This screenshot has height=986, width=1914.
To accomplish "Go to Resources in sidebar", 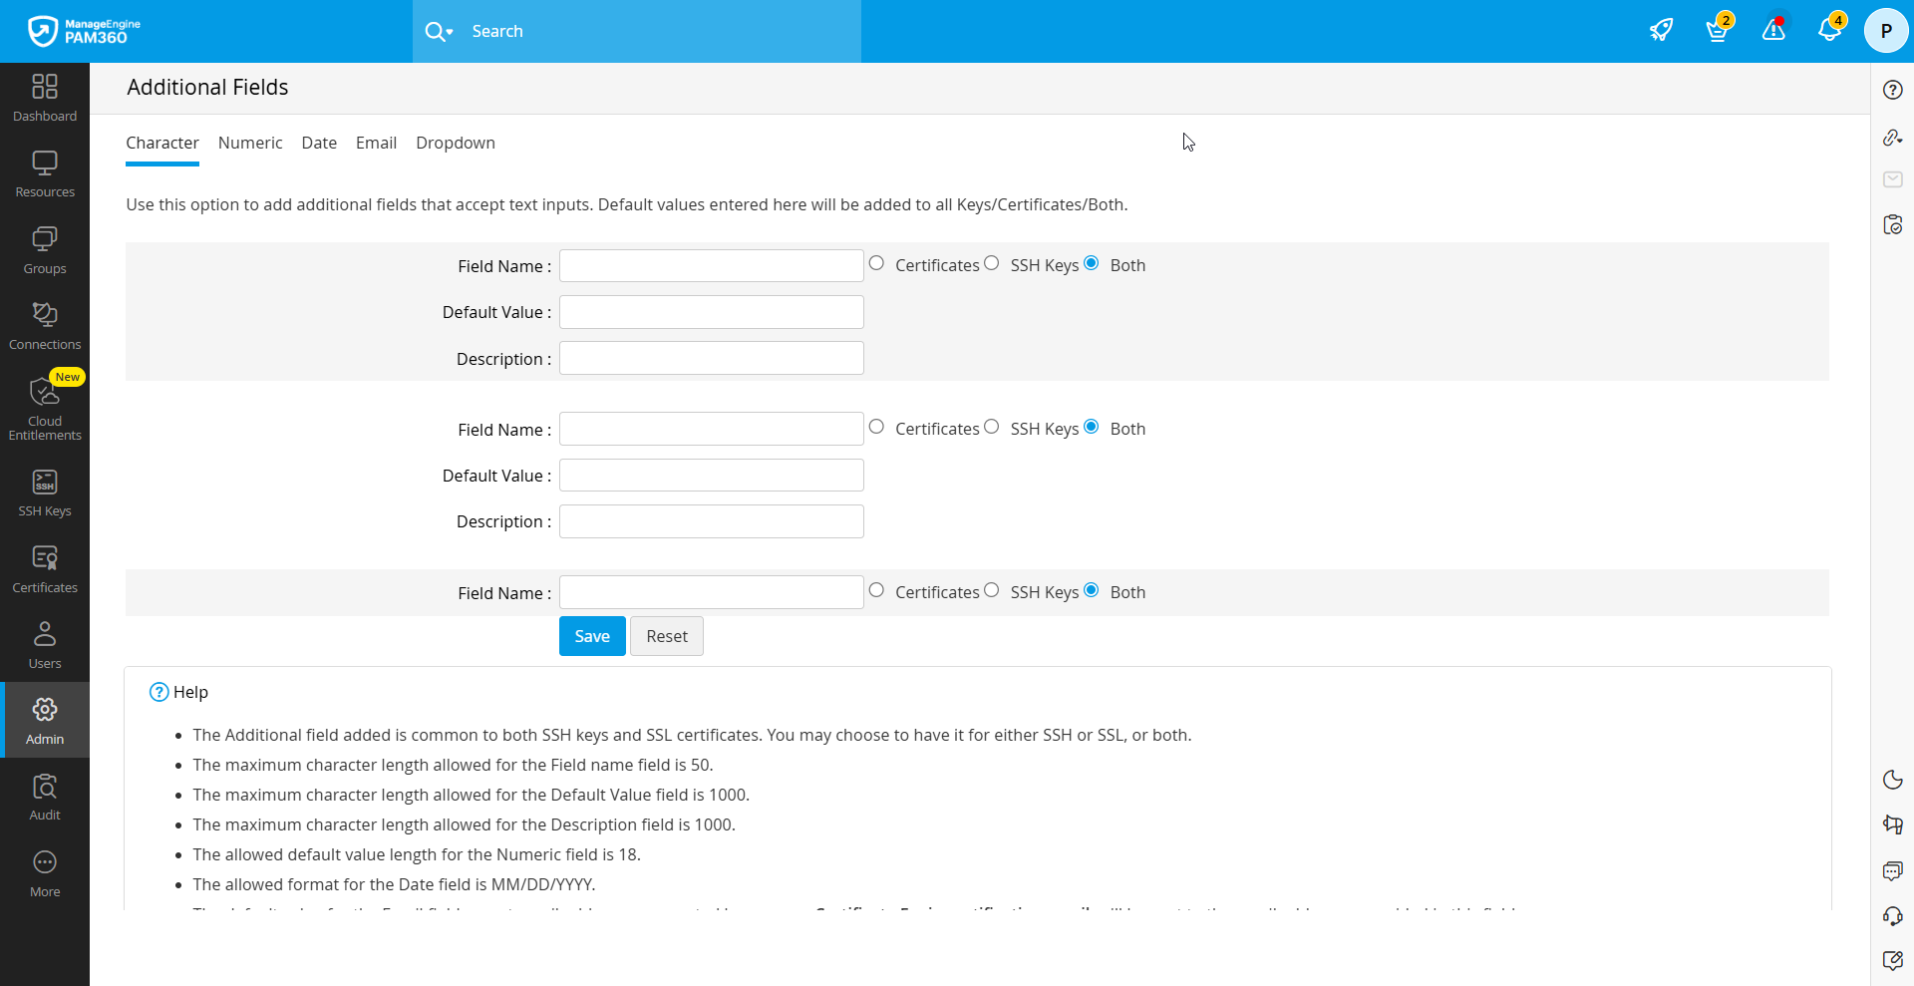I will pyautogui.click(x=45, y=174).
